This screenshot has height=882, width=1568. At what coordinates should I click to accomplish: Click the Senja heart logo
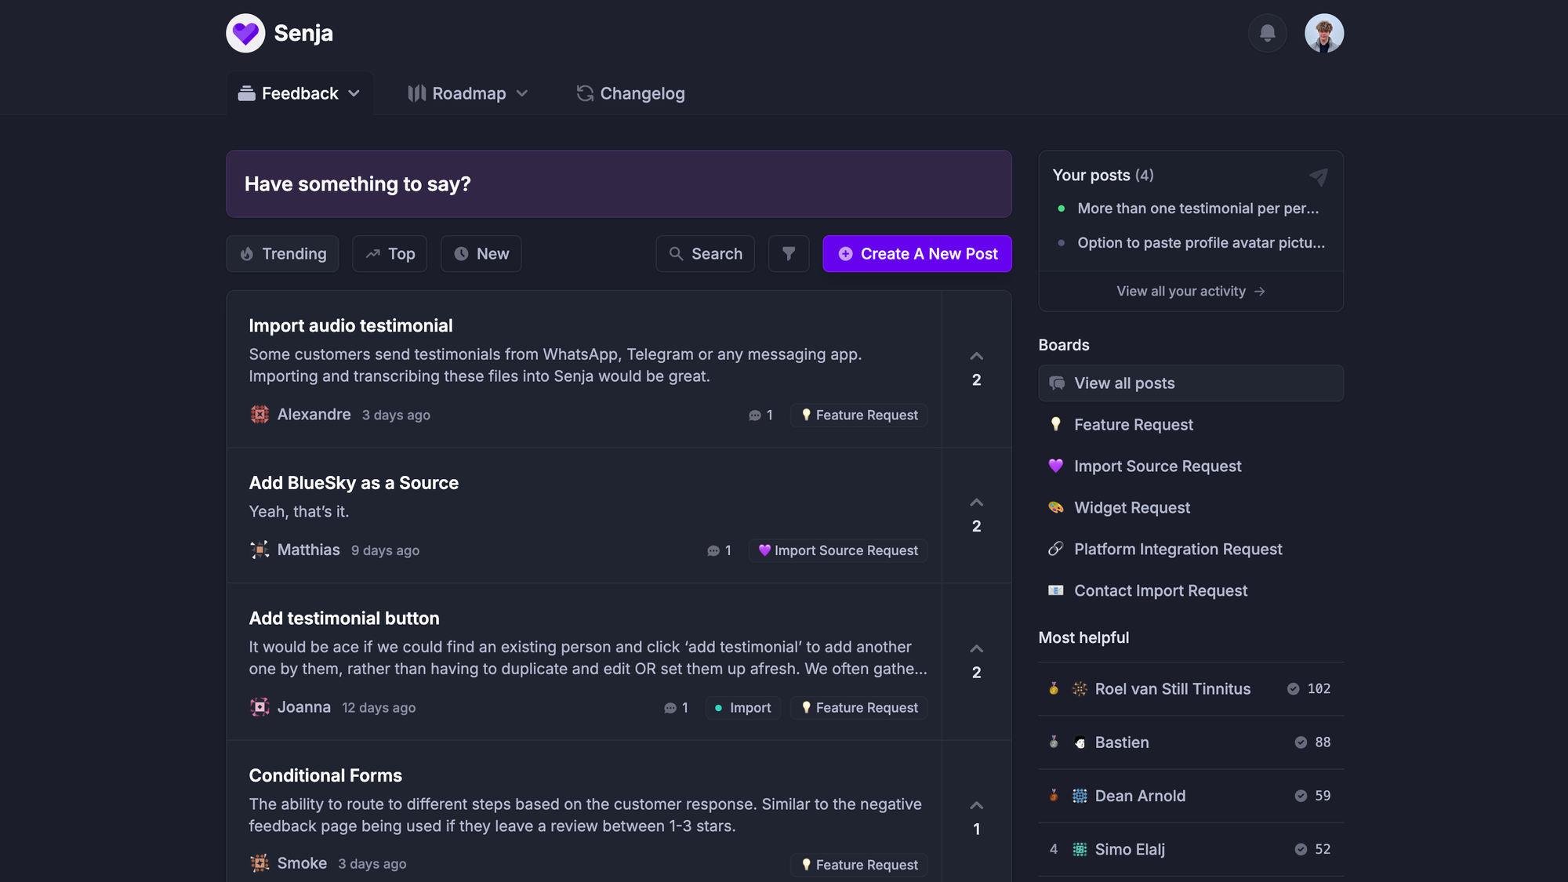245,33
